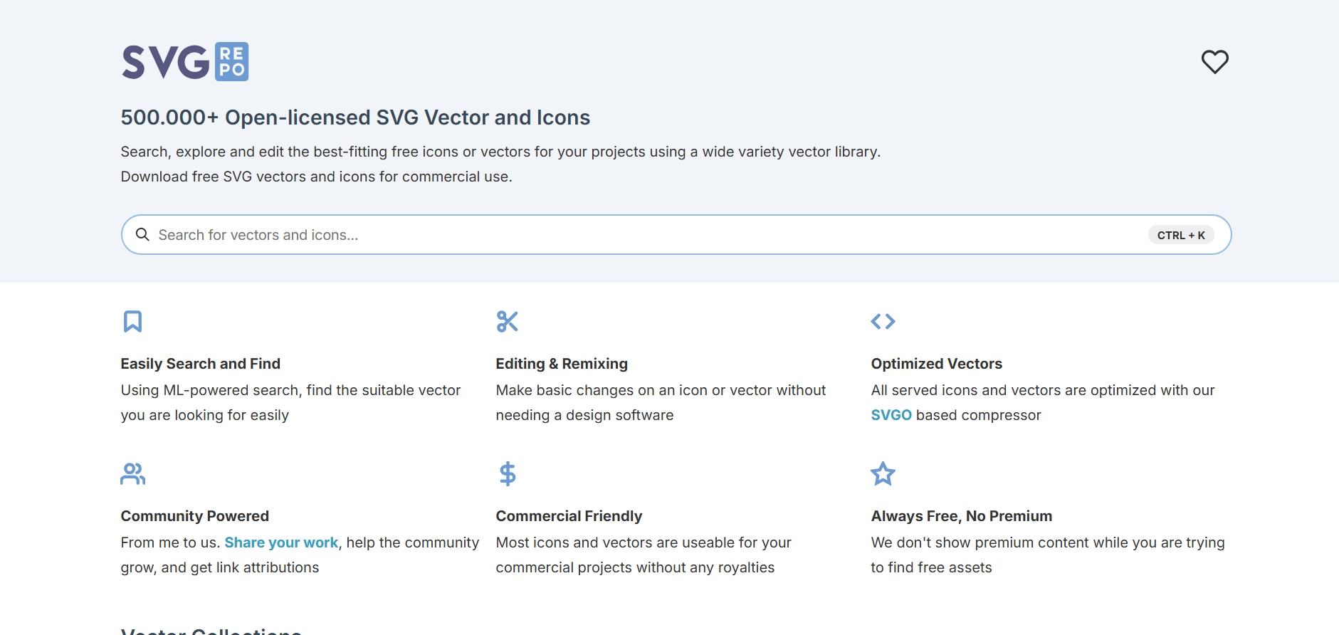Click the Editing & Remixing heading
The width and height of the screenshot is (1339, 635).
[x=562, y=364]
